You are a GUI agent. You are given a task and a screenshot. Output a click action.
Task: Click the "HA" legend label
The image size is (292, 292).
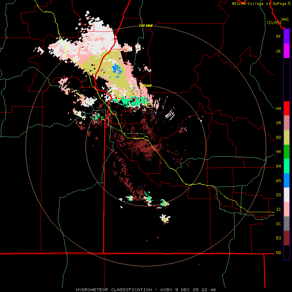tap(278, 109)
